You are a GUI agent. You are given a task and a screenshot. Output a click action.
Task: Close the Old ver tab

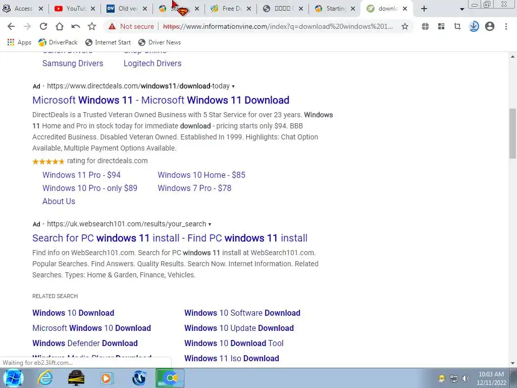click(145, 9)
